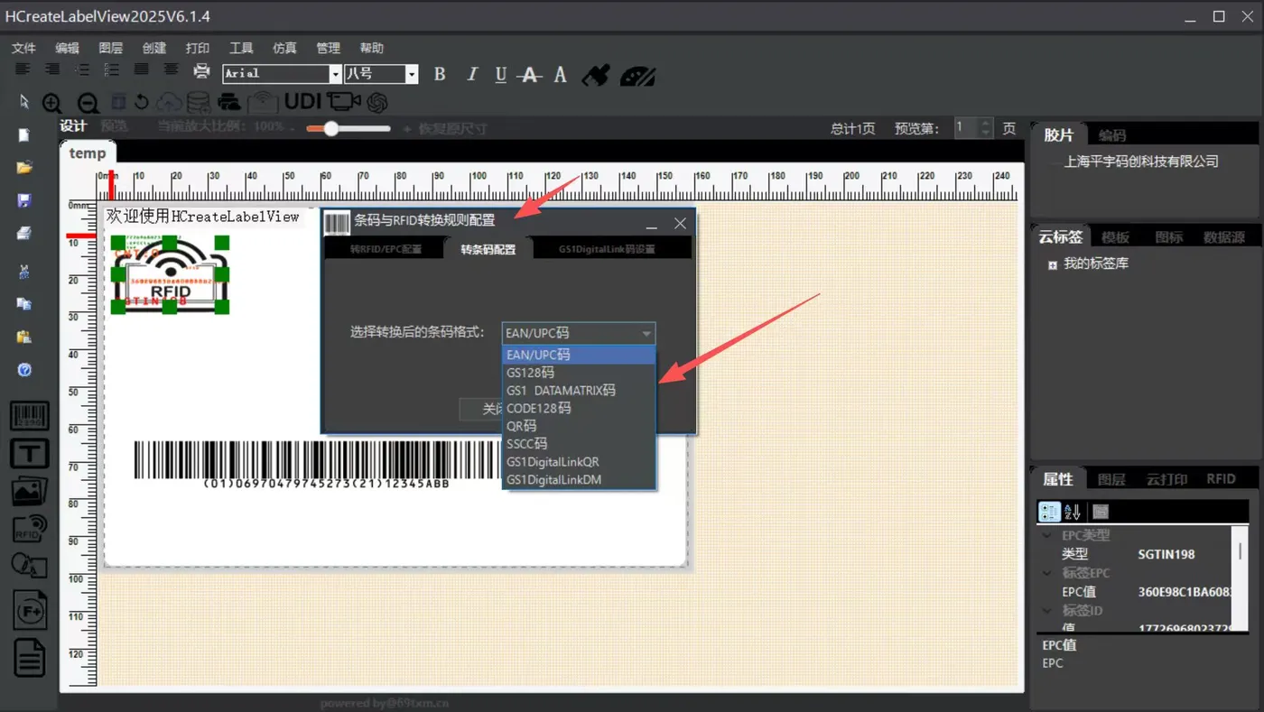Open the color palette icon
This screenshot has height=712, width=1264.
point(637,75)
